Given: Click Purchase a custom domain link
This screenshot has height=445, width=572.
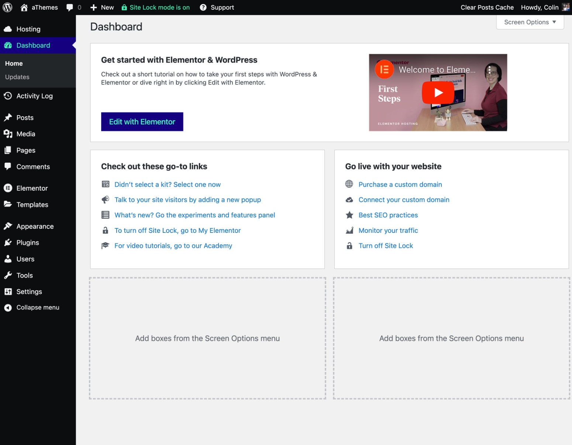Looking at the screenshot, I should [400, 184].
